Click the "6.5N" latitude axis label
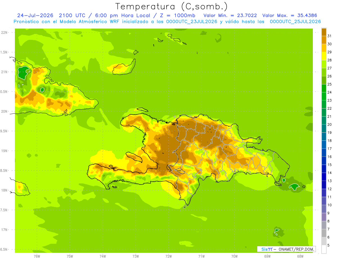This screenshot has height=260, width=337. pos(4,249)
